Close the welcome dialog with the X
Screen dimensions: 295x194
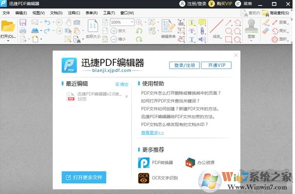(x=236, y=55)
